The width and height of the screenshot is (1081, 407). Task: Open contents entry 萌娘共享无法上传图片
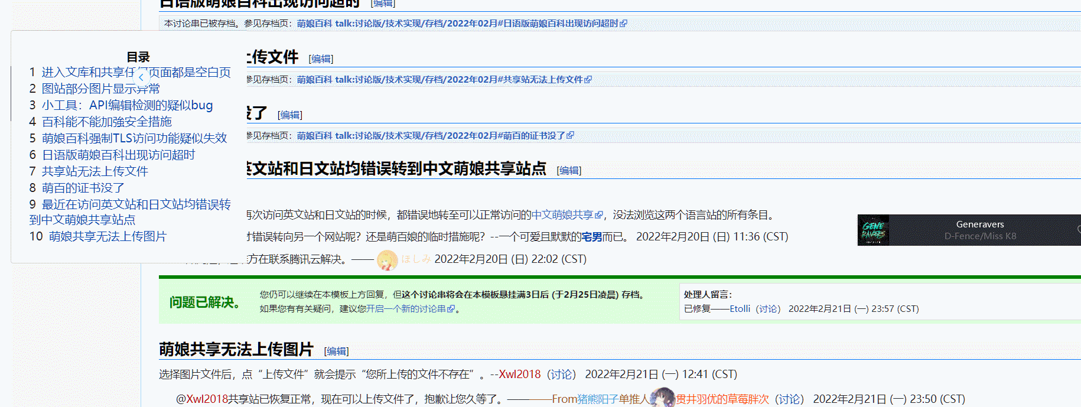click(108, 236)
